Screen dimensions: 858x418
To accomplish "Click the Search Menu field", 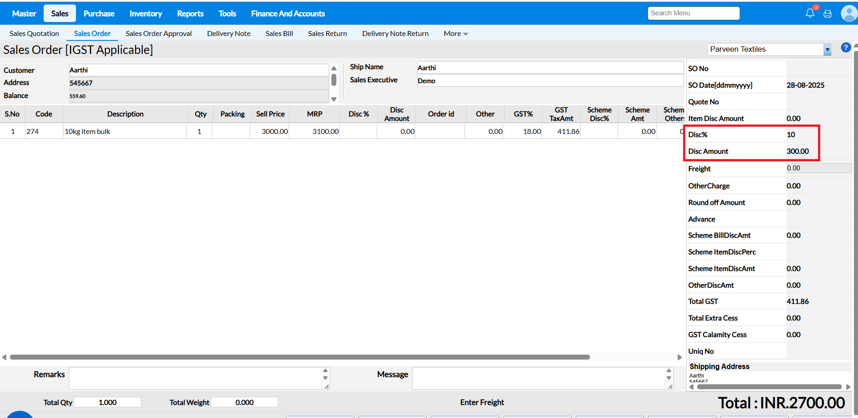I will [693, 13].
